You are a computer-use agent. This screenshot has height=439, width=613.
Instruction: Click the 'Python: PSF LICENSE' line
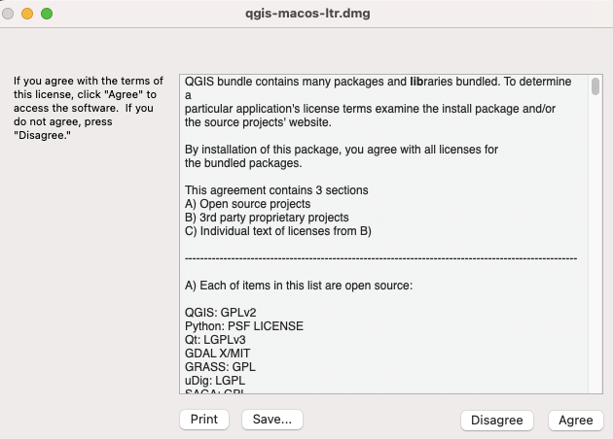click(244, 326)
